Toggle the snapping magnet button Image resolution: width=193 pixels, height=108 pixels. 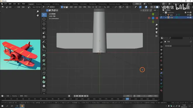pyautogui.click(x=120, y=7)
